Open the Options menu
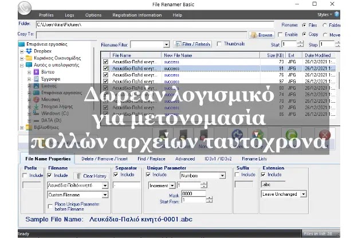Image resolution: width=358 pixels, height=238 pixels. (x=93, y=15)
